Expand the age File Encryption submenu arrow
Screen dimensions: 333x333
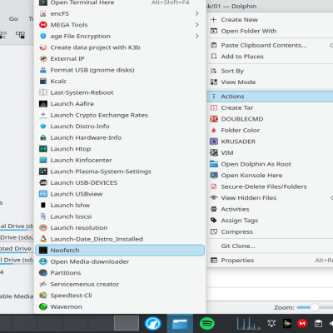[196, 36]
